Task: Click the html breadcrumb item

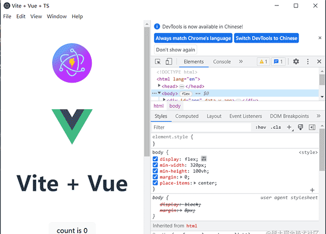Action: (158, 106)
